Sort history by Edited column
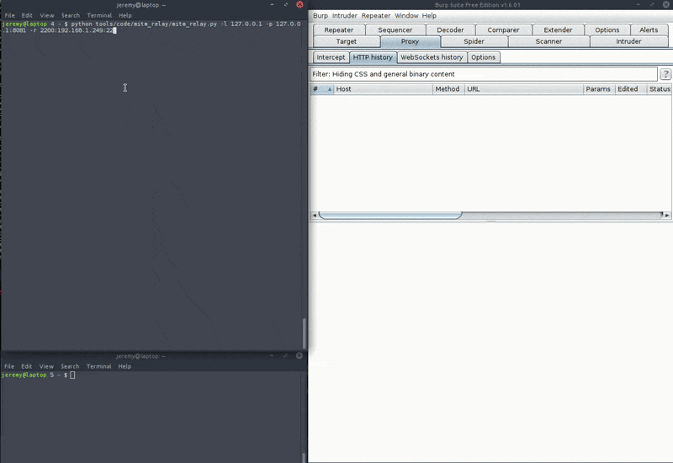 tap(630, 89)
